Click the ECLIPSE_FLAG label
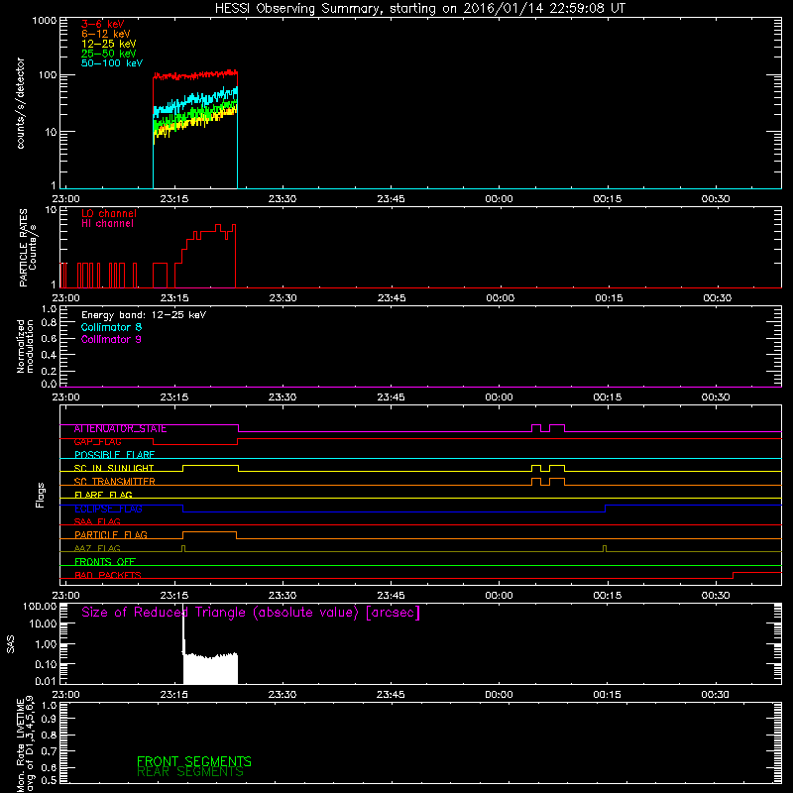 pos(108,509)
